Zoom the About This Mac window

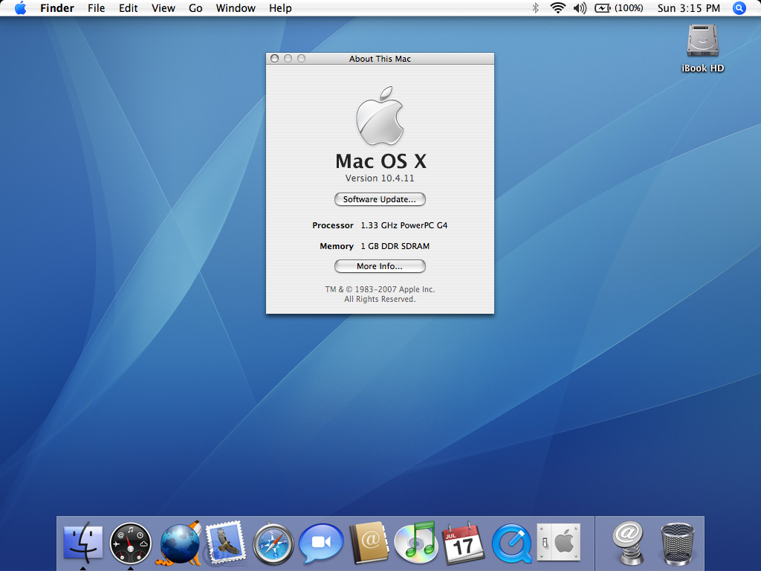(x=302, y=58)
